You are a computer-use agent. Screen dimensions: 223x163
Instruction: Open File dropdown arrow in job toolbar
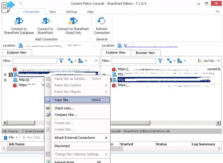[x=17, y=137]
